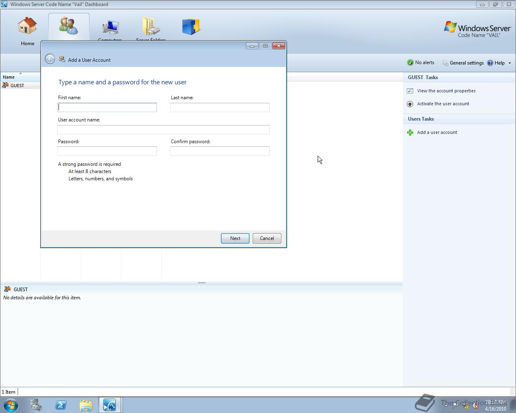Image resolution: width=516 pixels, height=413 pixels.
Task: Click the Dashboard taskbar button
Action: pos(110,405)
